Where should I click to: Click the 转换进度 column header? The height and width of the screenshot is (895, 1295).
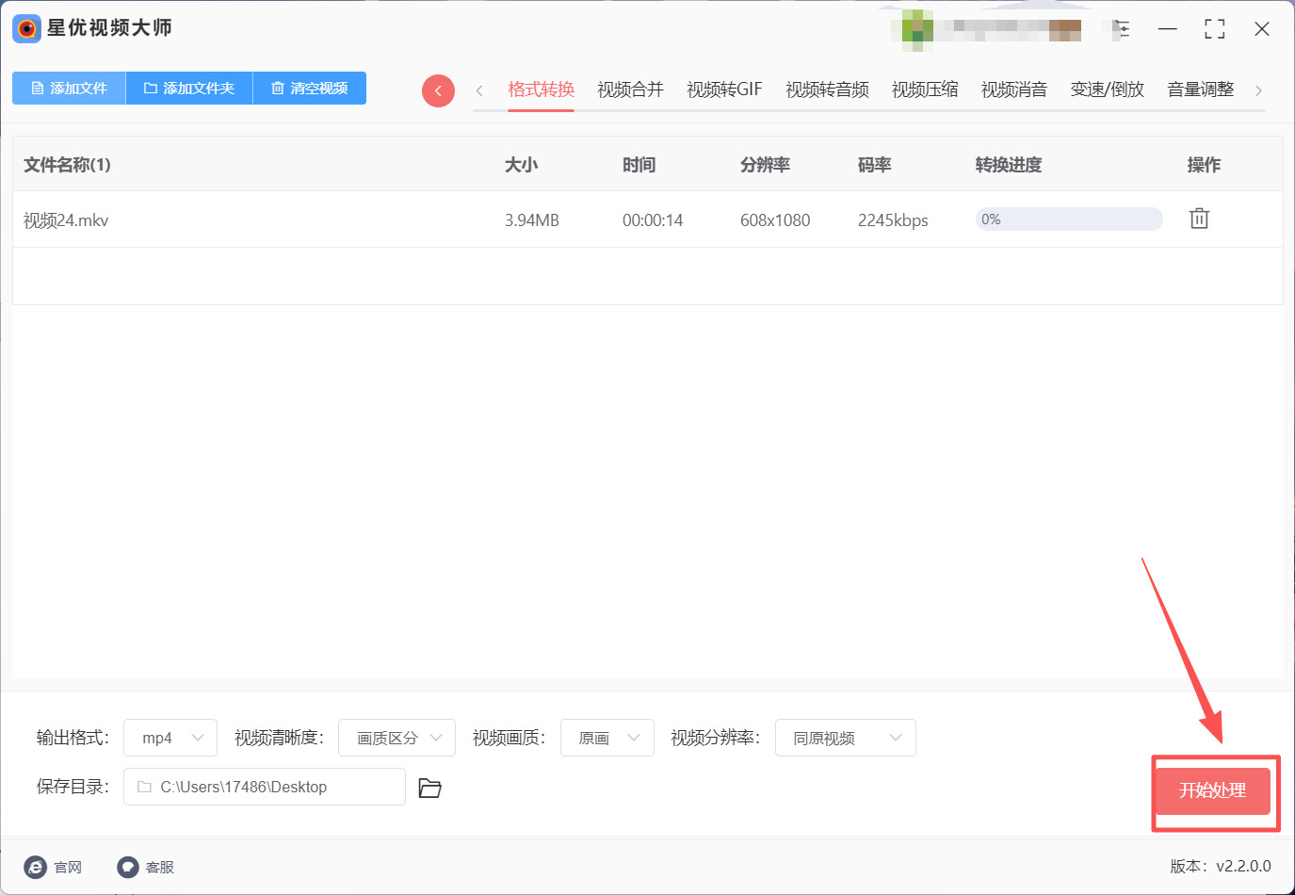(1009, 165)
